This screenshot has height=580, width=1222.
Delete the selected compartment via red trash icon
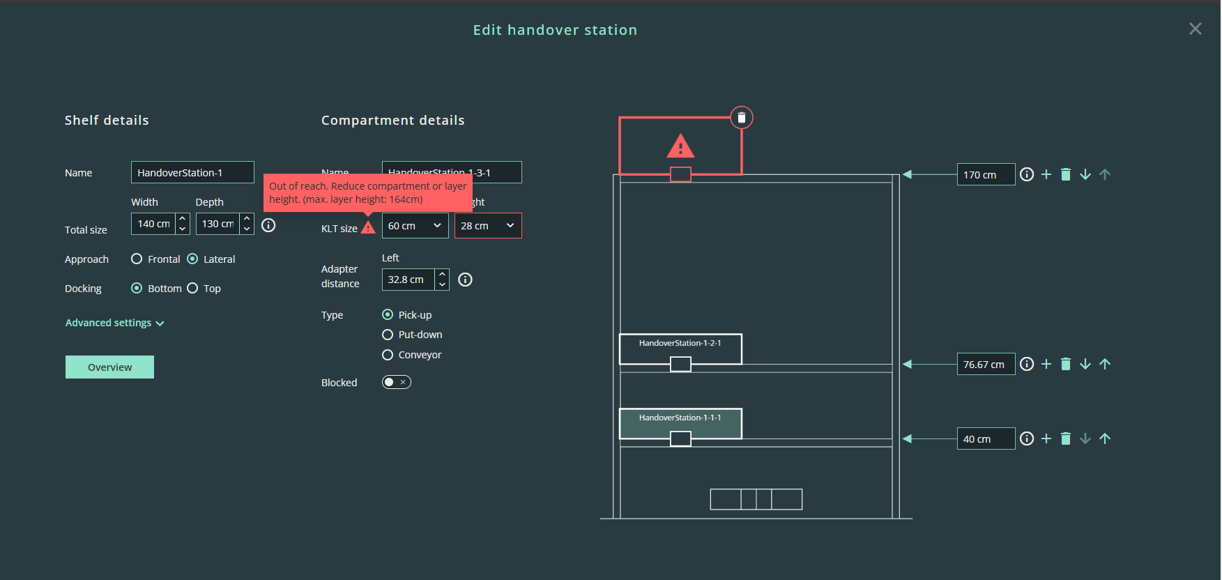pos(741,118)
